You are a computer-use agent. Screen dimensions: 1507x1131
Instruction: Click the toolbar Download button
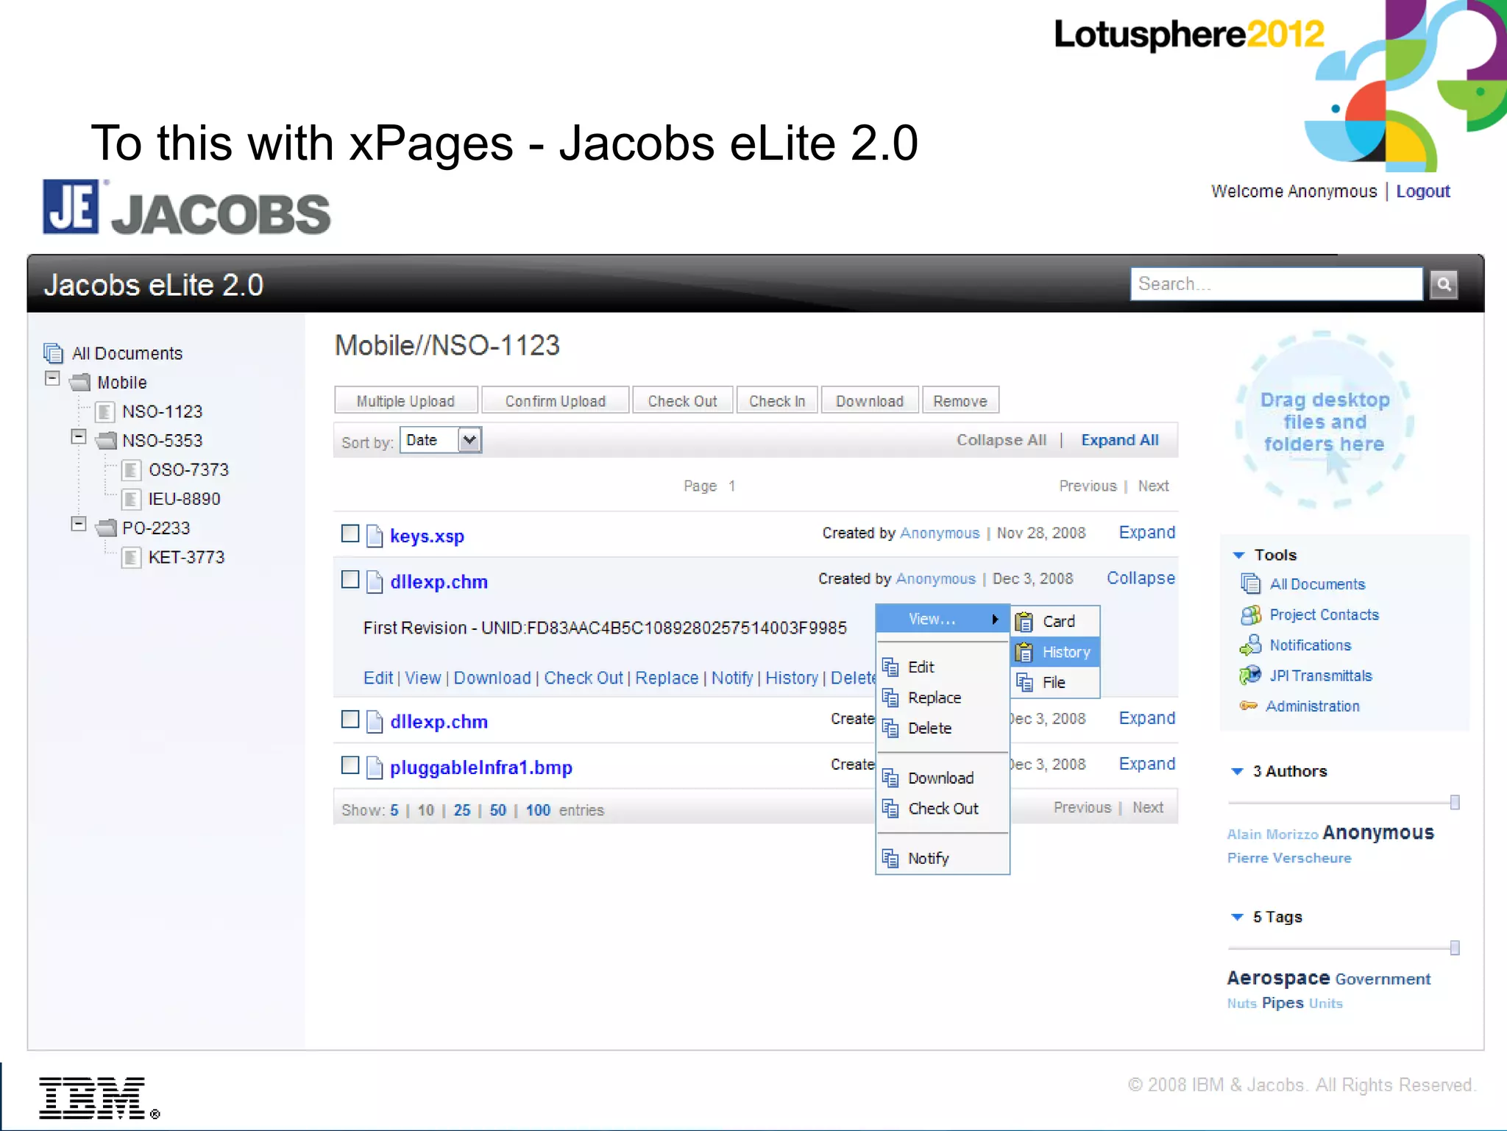pyautogui.click(x=869, y=401)
